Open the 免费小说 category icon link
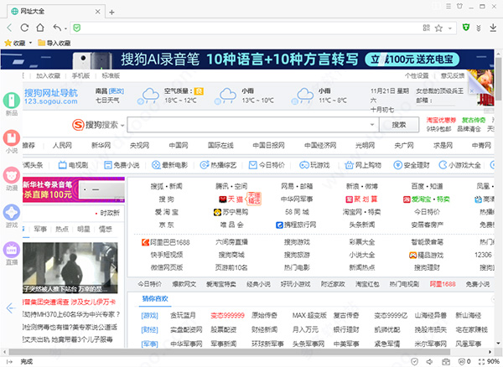This screenshot has height=367, width=503. (x=122, y=165)
